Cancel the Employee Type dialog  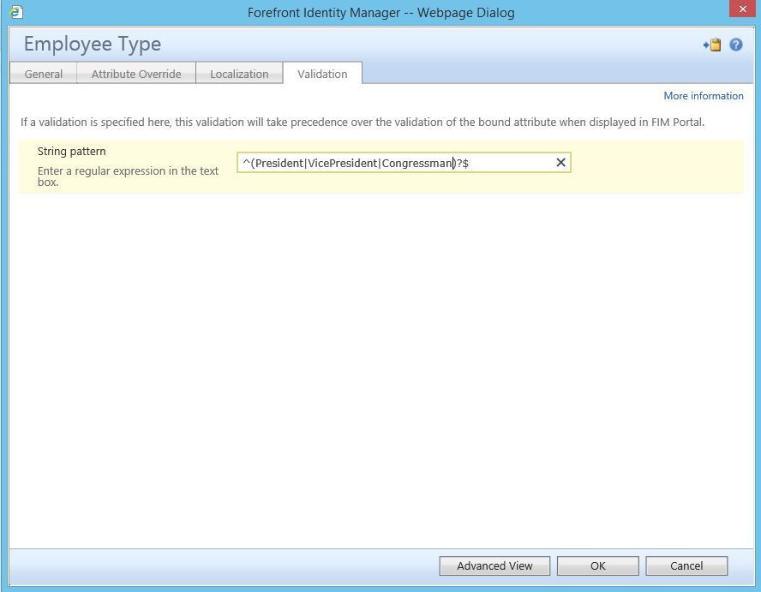(x=686, y=565)
